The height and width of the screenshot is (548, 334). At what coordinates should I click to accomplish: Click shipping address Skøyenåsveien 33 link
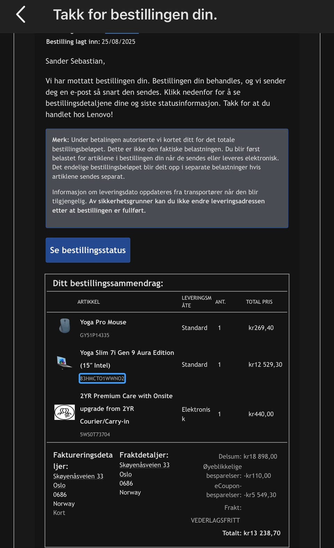point(144,465)
